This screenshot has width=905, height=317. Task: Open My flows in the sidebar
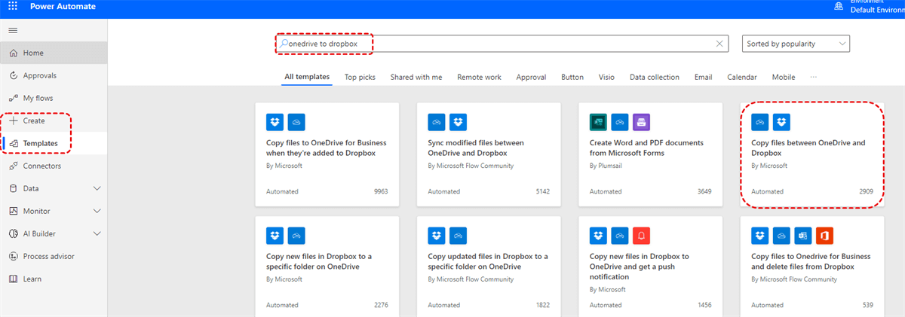pyautogui.click(x=54, y=98)
